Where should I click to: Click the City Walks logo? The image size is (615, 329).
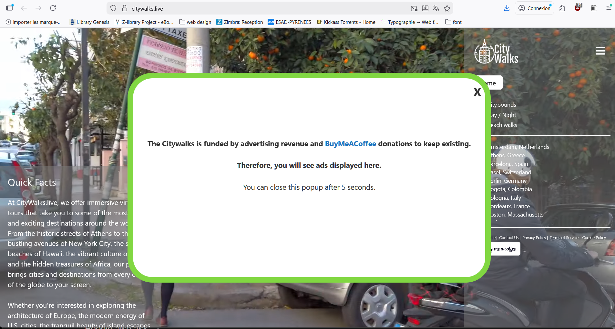coord(496,52)
